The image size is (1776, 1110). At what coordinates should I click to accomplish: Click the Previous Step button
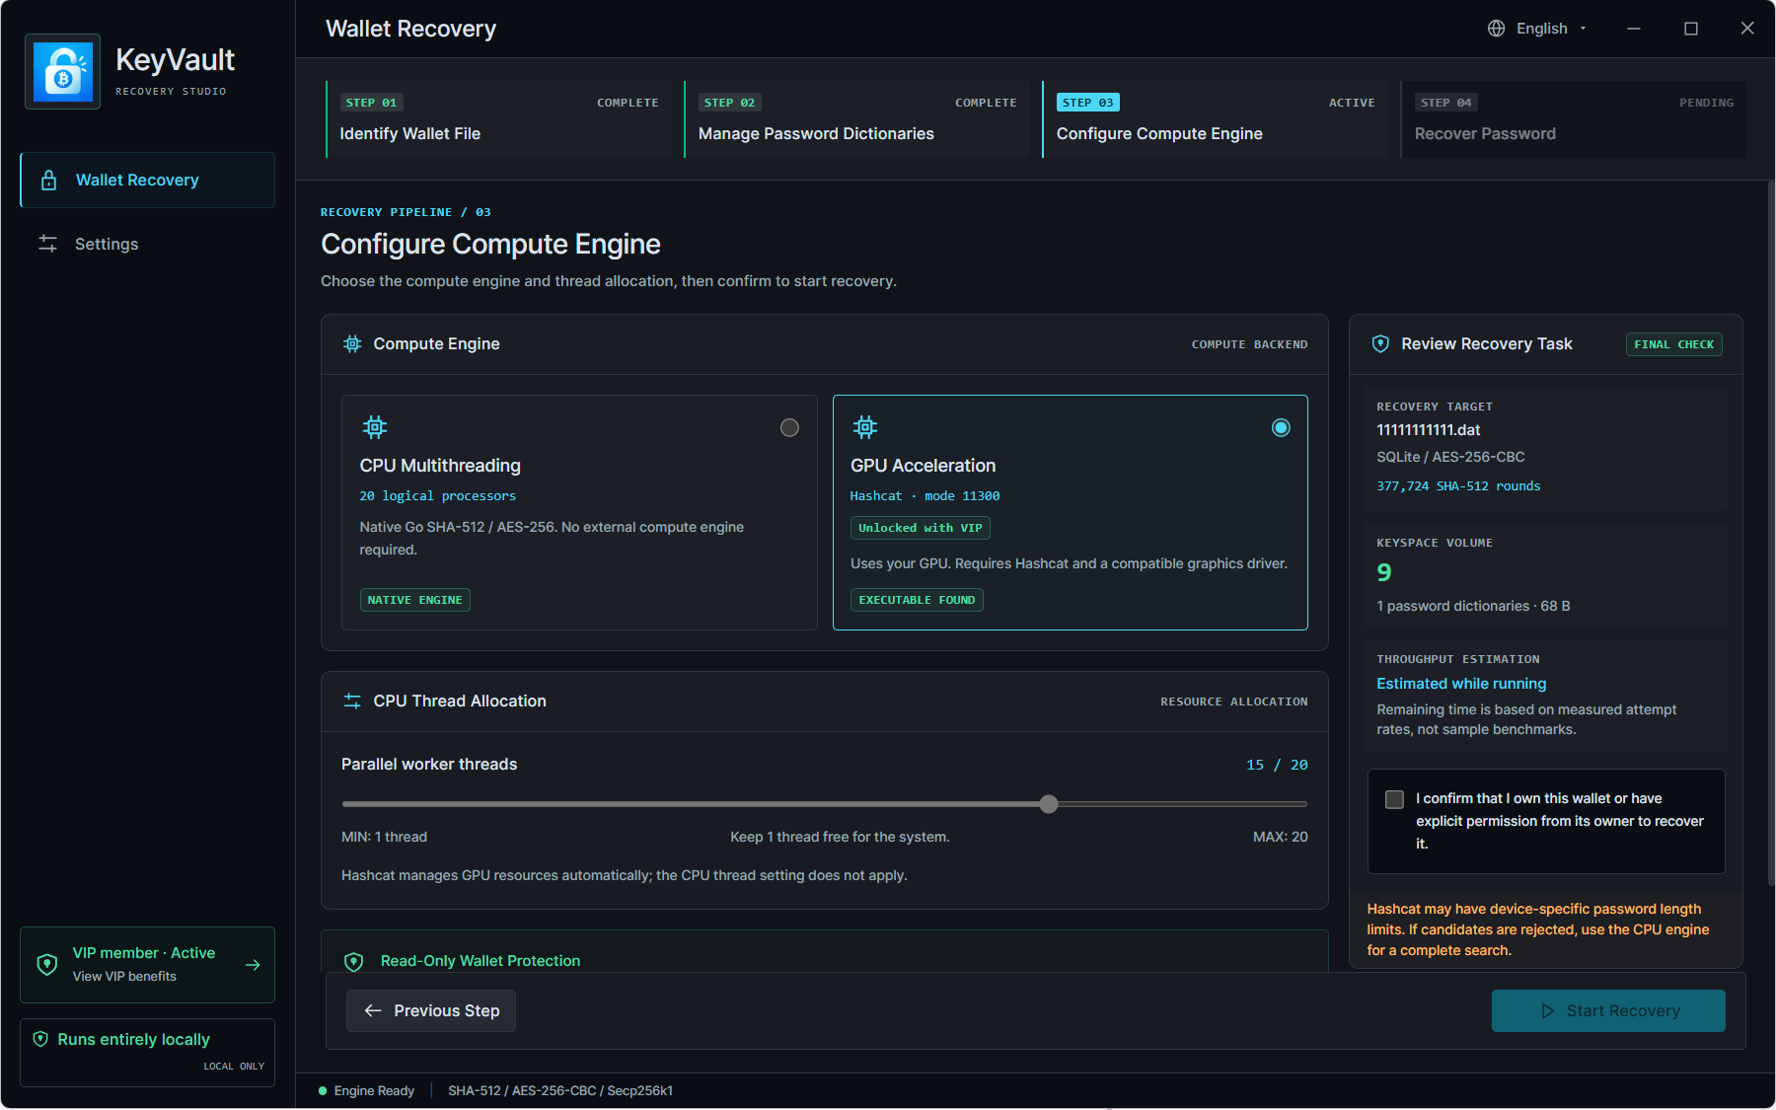tap(431, 1011)
